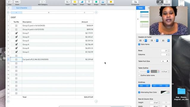
Task: Click the table select handle at top-left
Action: pos(8,12)
